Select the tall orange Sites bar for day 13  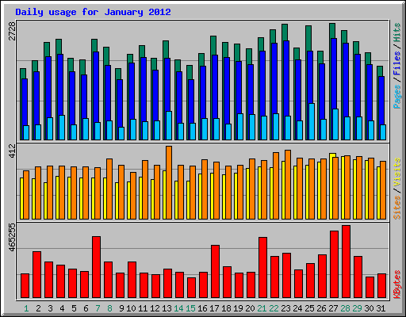point(169,182)
